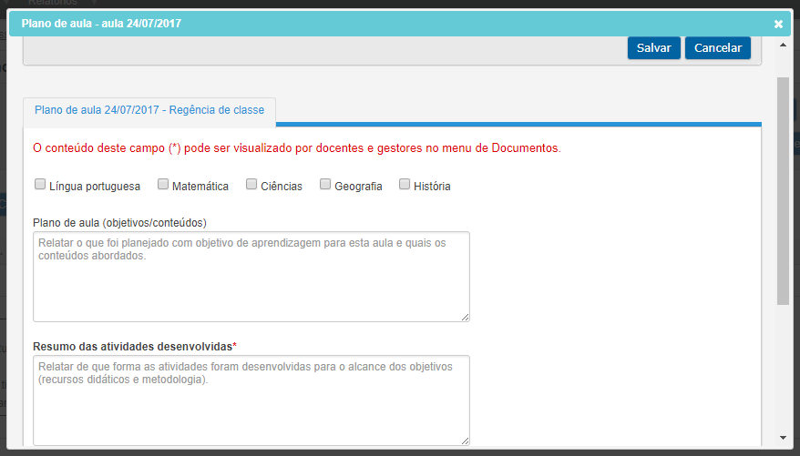Focus the Plano de aula objectives text area
The width and height of the screenshot is (800, 456).
[x=251, y=277]
